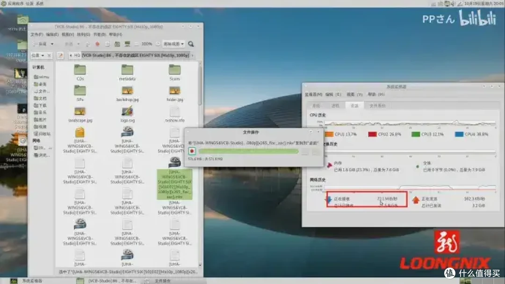Select reimu in the sidebar
The image size is (505, 284).
(42, 77)
